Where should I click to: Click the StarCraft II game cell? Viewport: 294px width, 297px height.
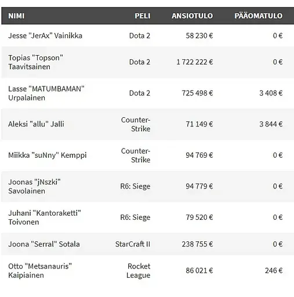(133, 244)
